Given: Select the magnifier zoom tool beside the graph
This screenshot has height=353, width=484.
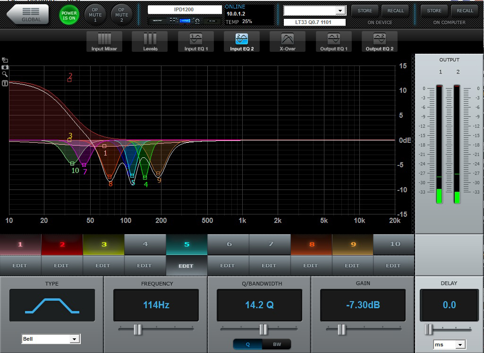Looking at the screenshot, I should click(5, 74).
